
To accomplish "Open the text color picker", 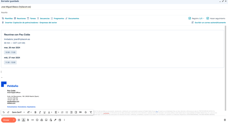I will (x=50, y=112).
